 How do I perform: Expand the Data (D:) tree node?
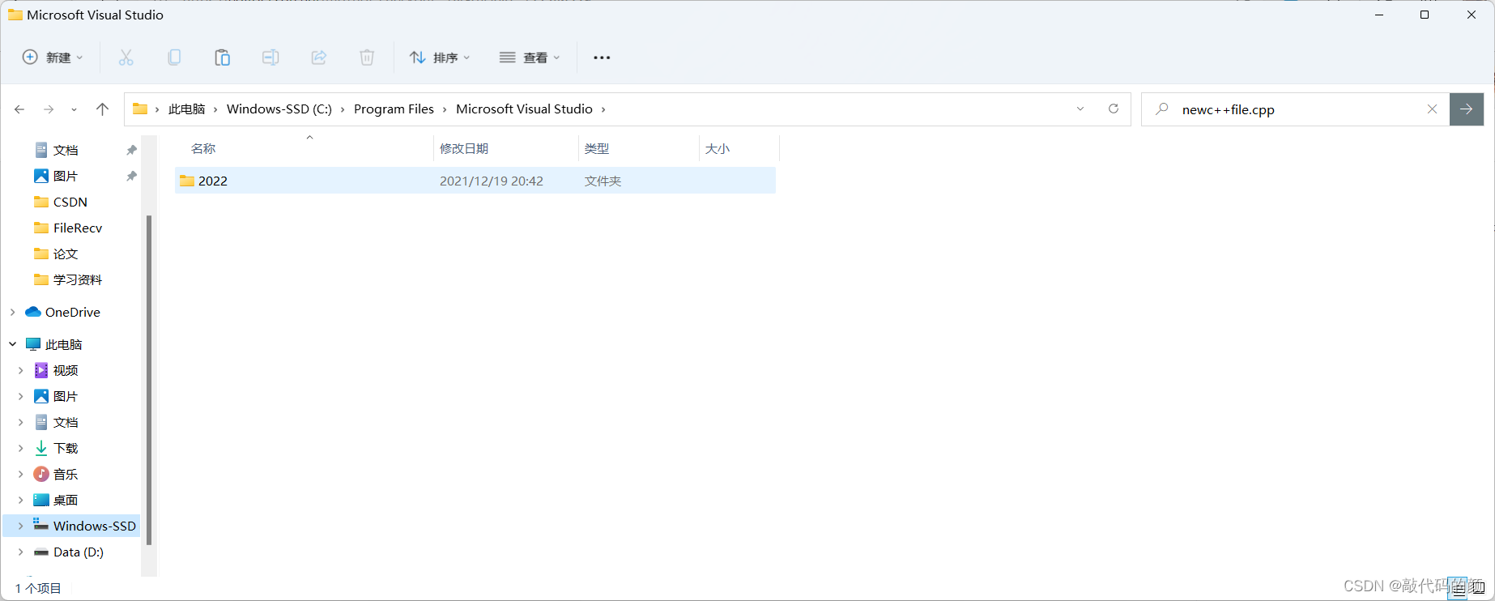(x=21, y=552)
